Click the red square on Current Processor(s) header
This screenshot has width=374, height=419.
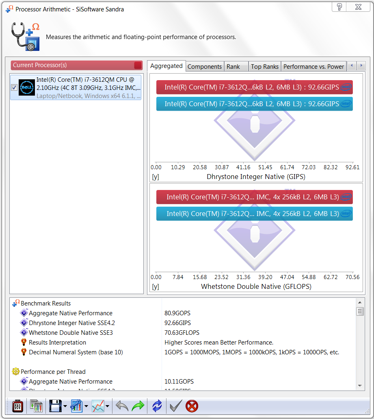[138, 65]
